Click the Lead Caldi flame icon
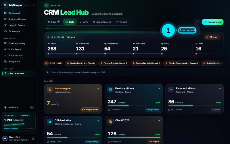The width and height of the screenshot is (230, 144). coord(46,63)
